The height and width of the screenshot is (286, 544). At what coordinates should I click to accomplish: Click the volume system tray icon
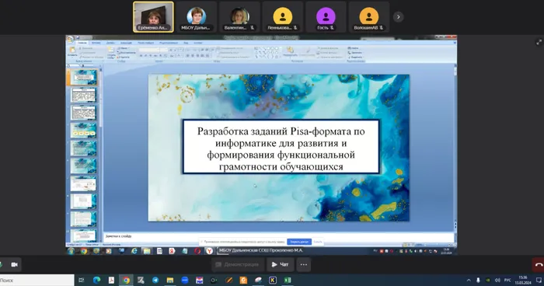tap(497, 280)
